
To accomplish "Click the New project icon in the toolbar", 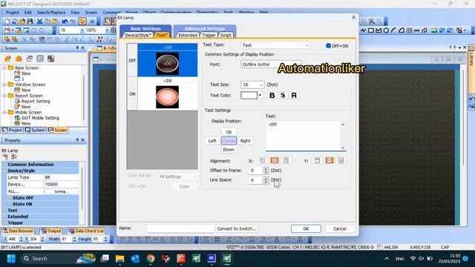I will coord(7,22).
